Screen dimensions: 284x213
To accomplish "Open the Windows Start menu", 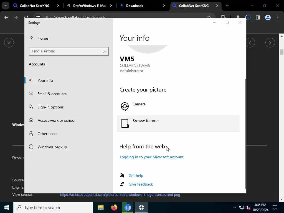I will [7, 207].
